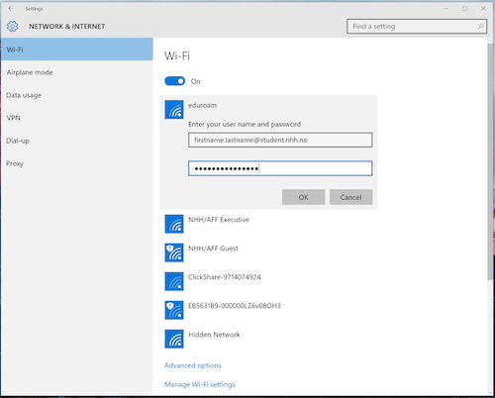Image resolution: width=495 pixels, height=398 pixels.
Task: Select the NHH/AFF Executive network icon
Action: coord(174,224)
